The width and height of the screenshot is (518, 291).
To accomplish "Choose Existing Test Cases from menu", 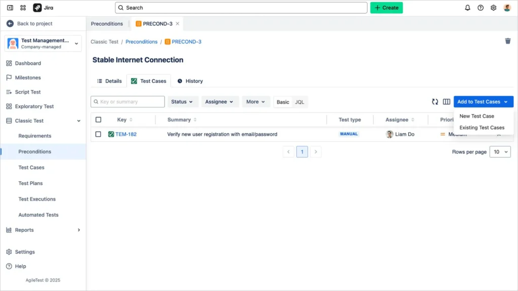I will (x=482, y=128).
